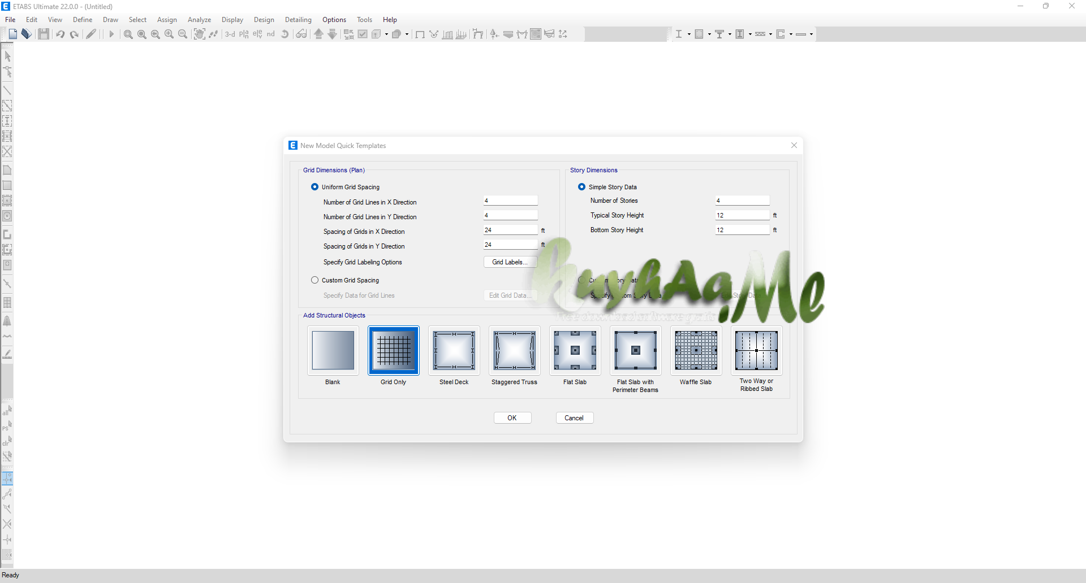
Task: Click the I-section steel frame design icon
Action: (679, 34)
